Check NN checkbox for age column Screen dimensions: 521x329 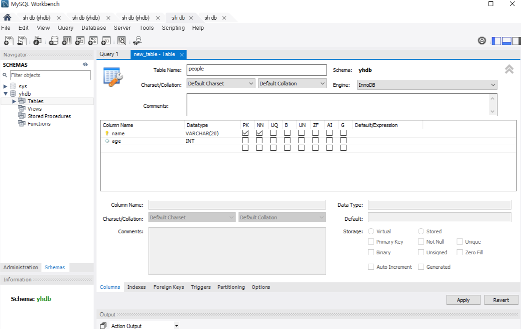[x=259, y=140]
